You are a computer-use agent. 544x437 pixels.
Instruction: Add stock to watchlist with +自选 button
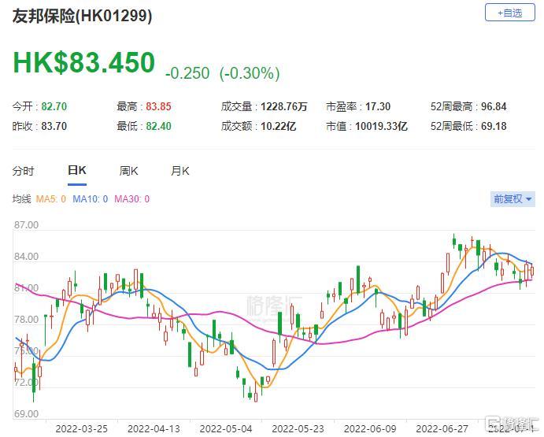pos(509,13)
